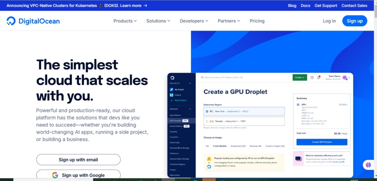Collapse the Projects section in sidebar

pyautogui.click(x=190, y=84)
